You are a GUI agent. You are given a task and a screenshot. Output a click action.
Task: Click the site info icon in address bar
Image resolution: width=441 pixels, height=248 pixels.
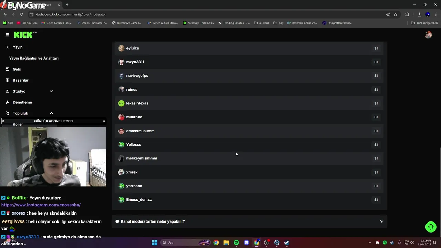(31, 14)
